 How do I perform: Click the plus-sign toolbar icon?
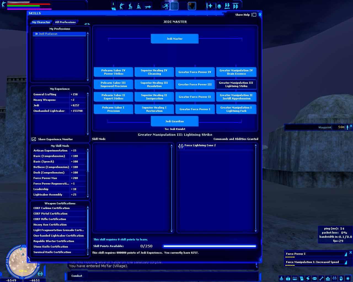[x=209, y=6]
